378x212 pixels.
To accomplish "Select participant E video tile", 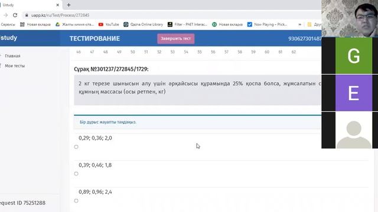I will [353, 93].
